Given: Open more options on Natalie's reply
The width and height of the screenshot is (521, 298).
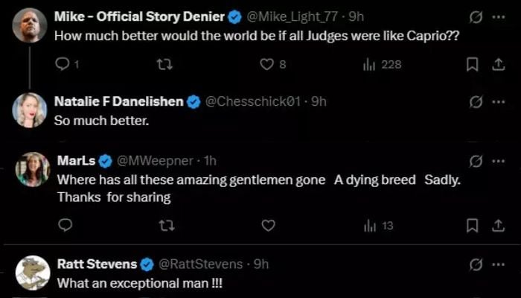Looking at the screenshot, I should pyautogui.click(x=498, y=102).
